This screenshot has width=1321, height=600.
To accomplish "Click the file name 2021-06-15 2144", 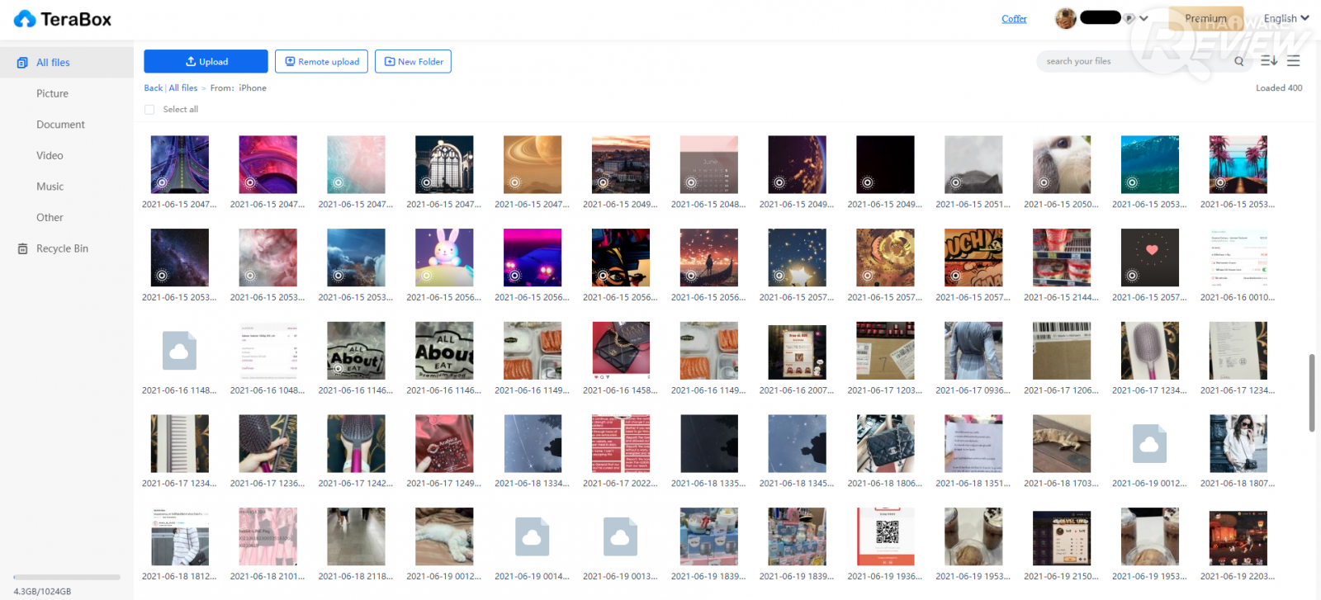I will point(1062,298).
